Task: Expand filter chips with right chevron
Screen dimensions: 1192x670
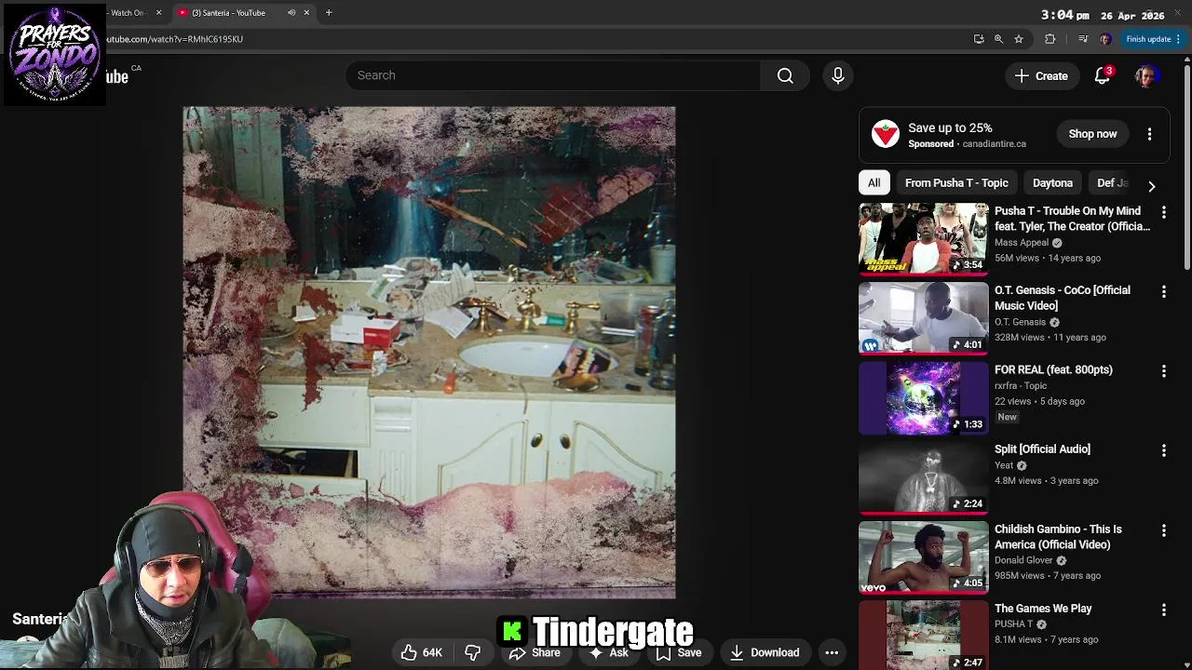Action: click(1152, 186)
